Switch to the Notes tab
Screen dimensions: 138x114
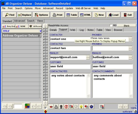(90, 30)
